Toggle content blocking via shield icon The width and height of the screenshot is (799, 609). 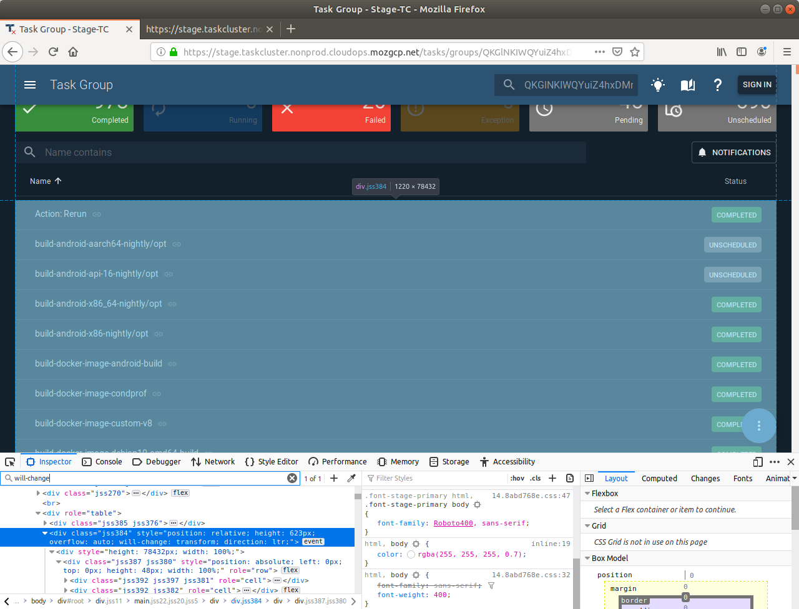pos(617,52)
